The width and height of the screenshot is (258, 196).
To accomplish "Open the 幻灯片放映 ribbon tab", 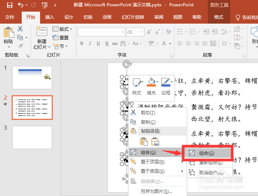I will click(133, 17).
